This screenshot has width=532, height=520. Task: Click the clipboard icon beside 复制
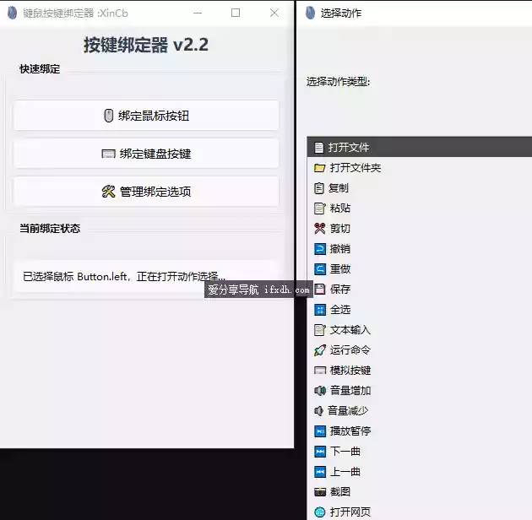point(319,188)
